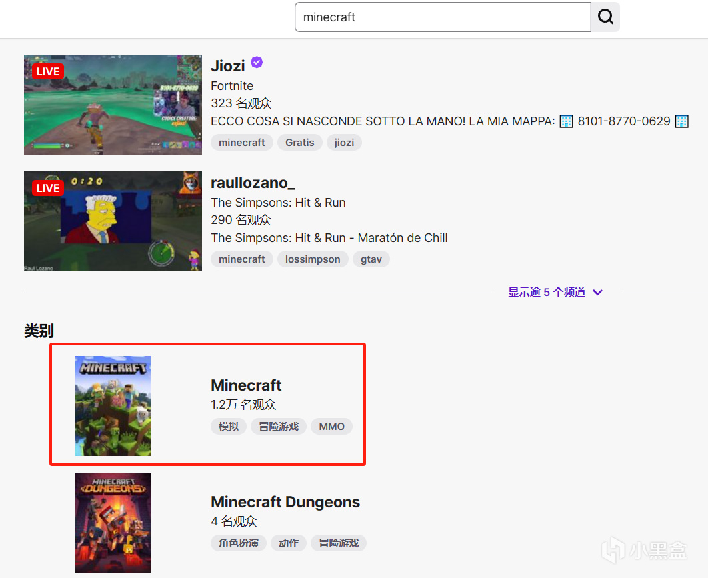
Task: Click the 1.2万 名观众 viewer count
Action: tap(243, 405)
